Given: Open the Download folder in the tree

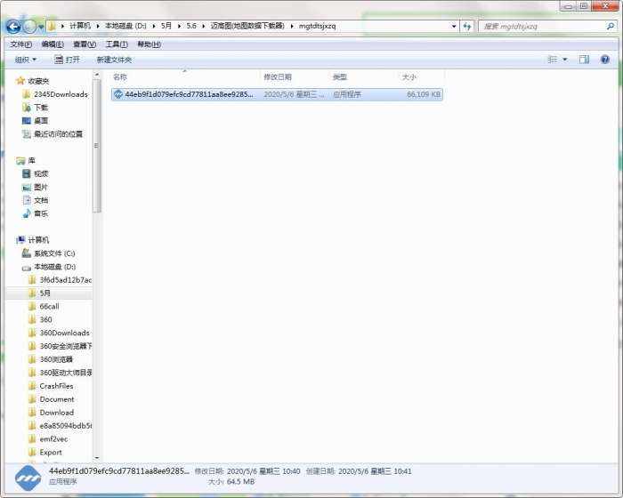Looking at the screenshot, I should [57, 413].
